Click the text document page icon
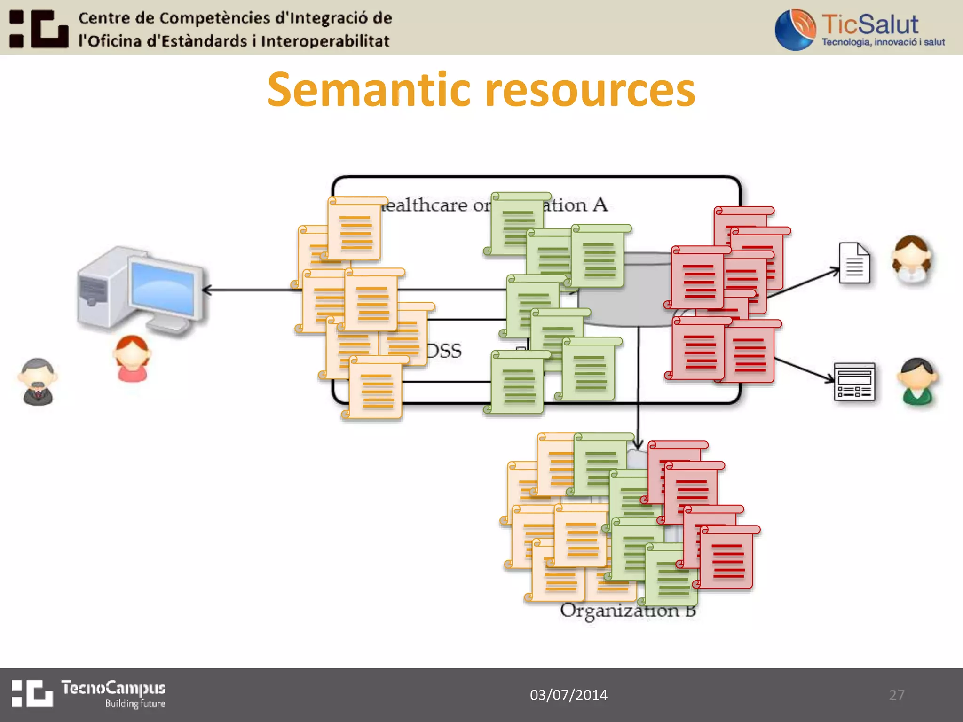 tap(854, 263)
